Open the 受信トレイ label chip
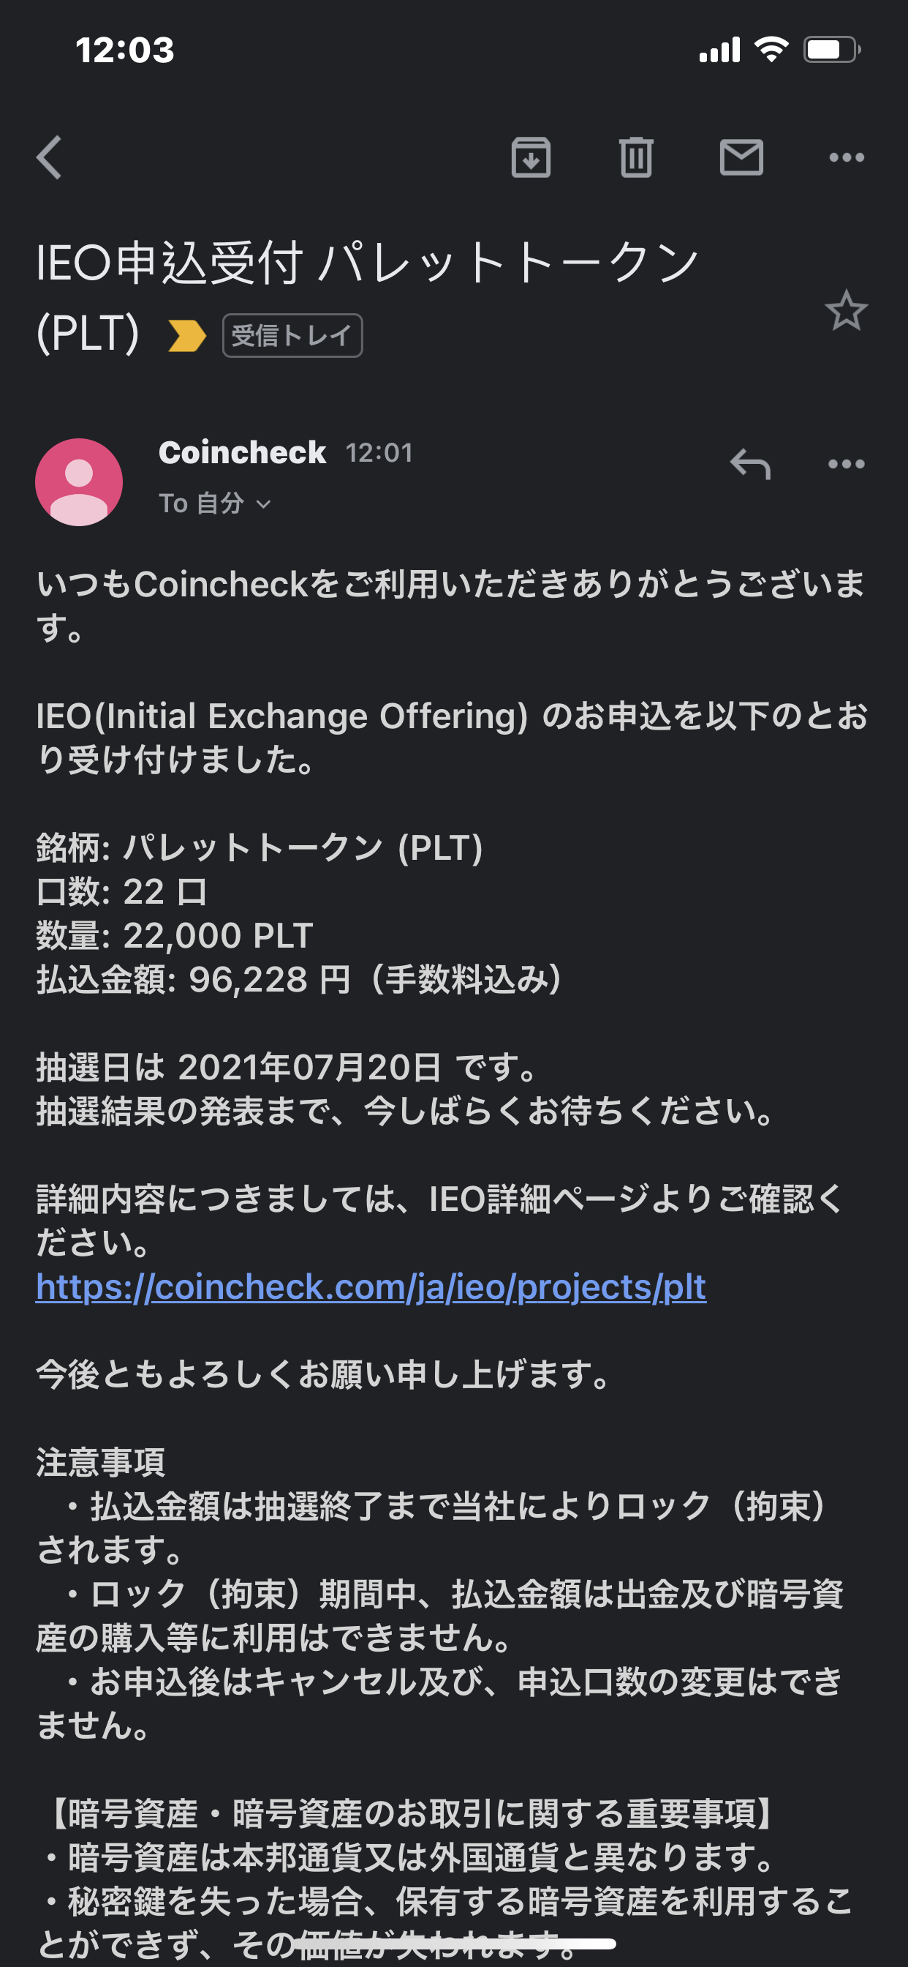Image resolution: width=908 pixels, height=1967 pixels. tap(292, 336)
